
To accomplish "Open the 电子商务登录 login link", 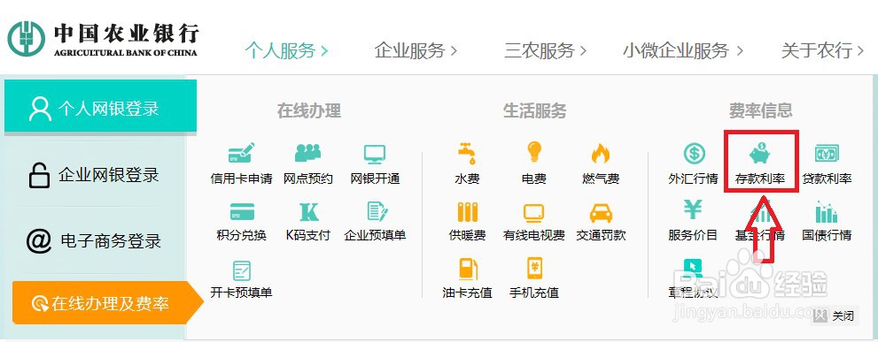I will tap(94, 241).
